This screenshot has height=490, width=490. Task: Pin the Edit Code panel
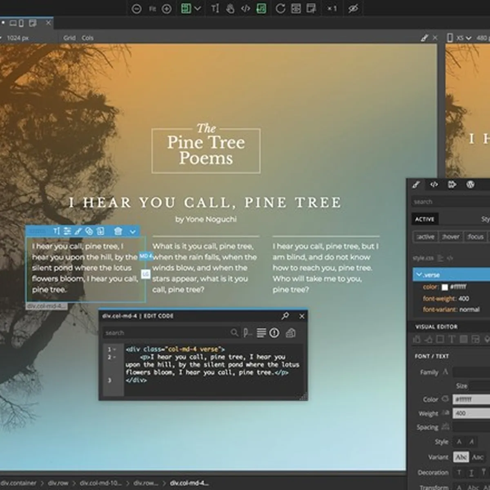pos(285,316)
